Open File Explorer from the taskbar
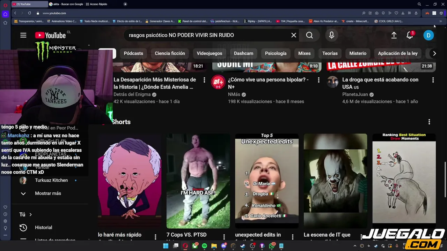The height and width of the screenshot is (251, 447). click(214, 246)
